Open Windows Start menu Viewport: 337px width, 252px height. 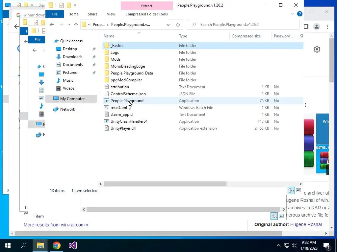click(8, 245)
